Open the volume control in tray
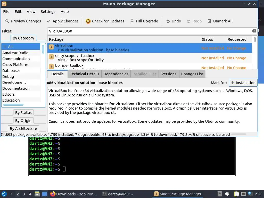 click(227, 194)
